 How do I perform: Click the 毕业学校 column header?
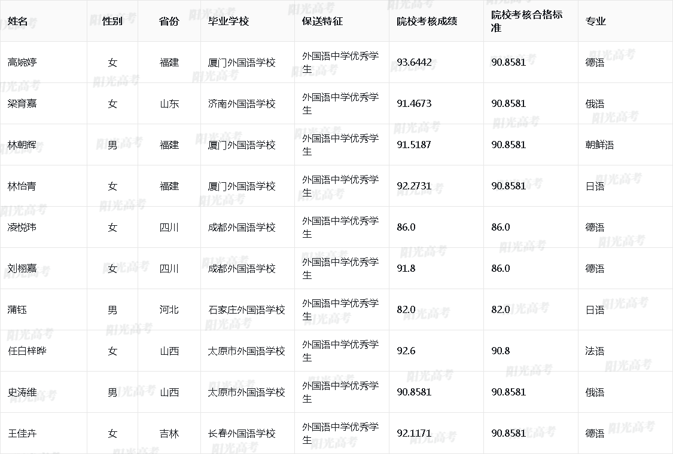tap(229, 21)
